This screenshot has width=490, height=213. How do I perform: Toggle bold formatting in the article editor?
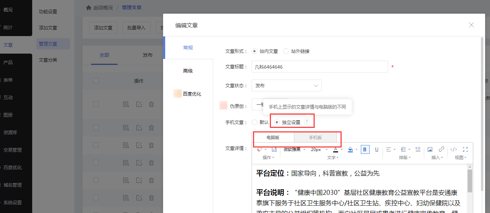(365, 150)
